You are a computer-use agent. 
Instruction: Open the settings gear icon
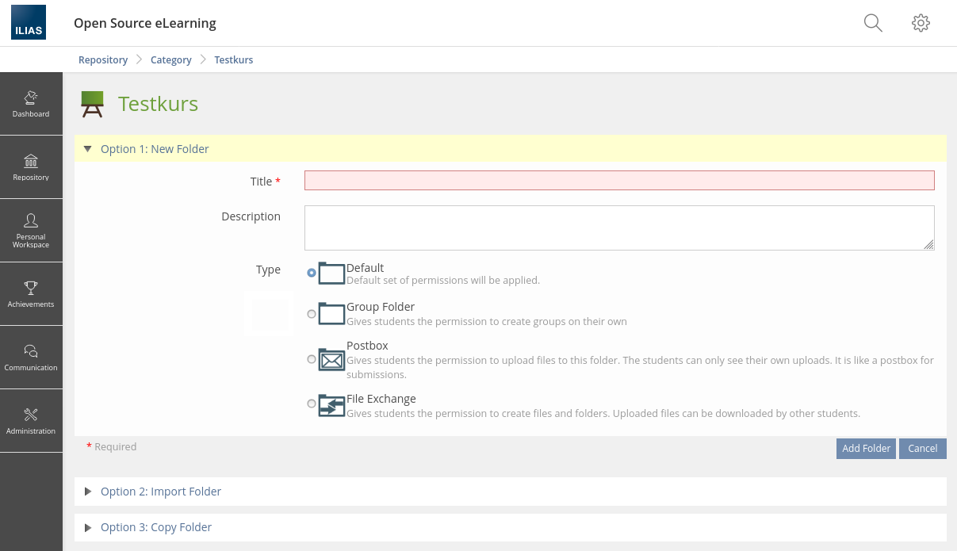pyautogui.click(x=921, y=23)
